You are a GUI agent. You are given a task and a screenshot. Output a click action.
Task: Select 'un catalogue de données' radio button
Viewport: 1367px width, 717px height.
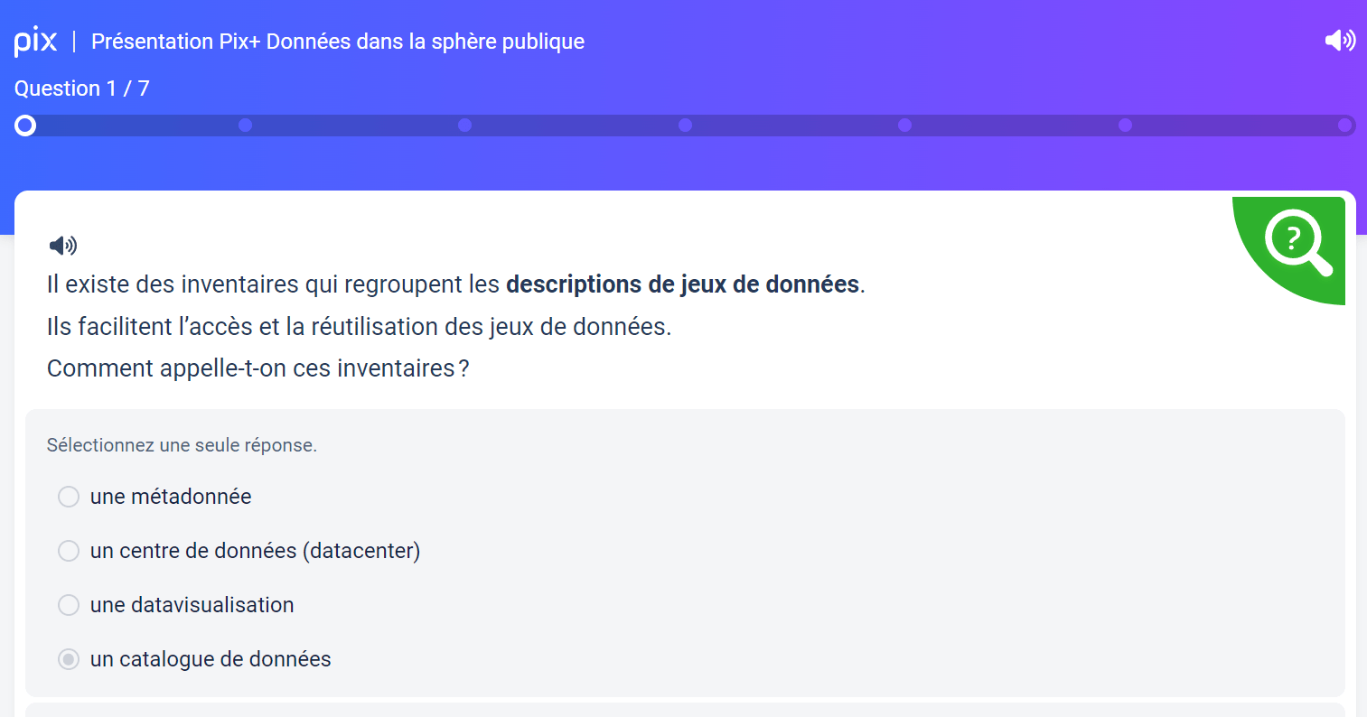click(69, 659)
